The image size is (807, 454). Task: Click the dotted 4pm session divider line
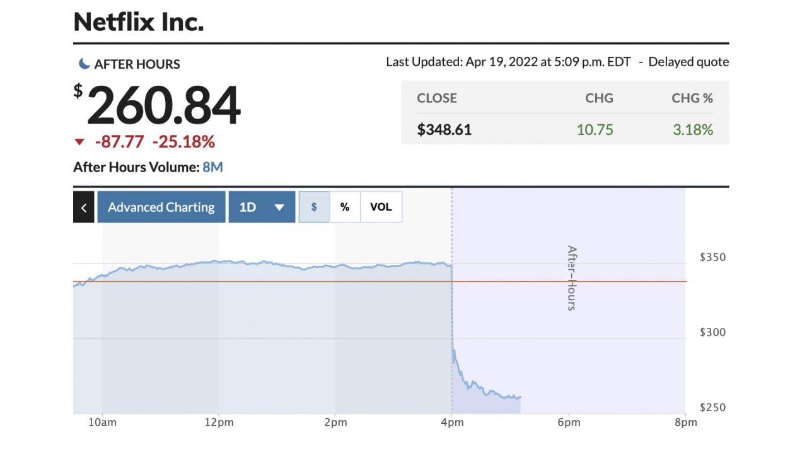pos(453,303)
